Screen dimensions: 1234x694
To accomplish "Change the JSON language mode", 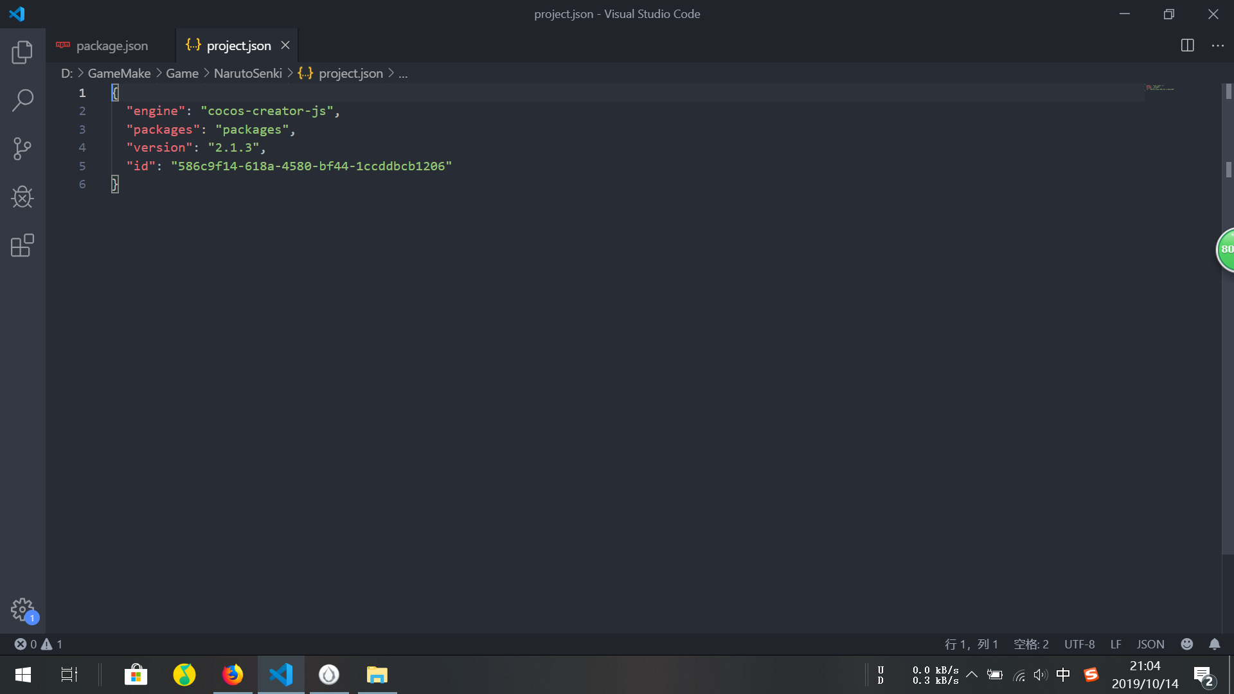I will click(1150, 644).
